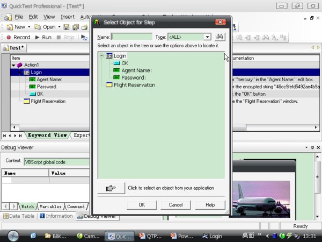
Task: Click the Run toolbar button
Action: click(x=43, y=37)
